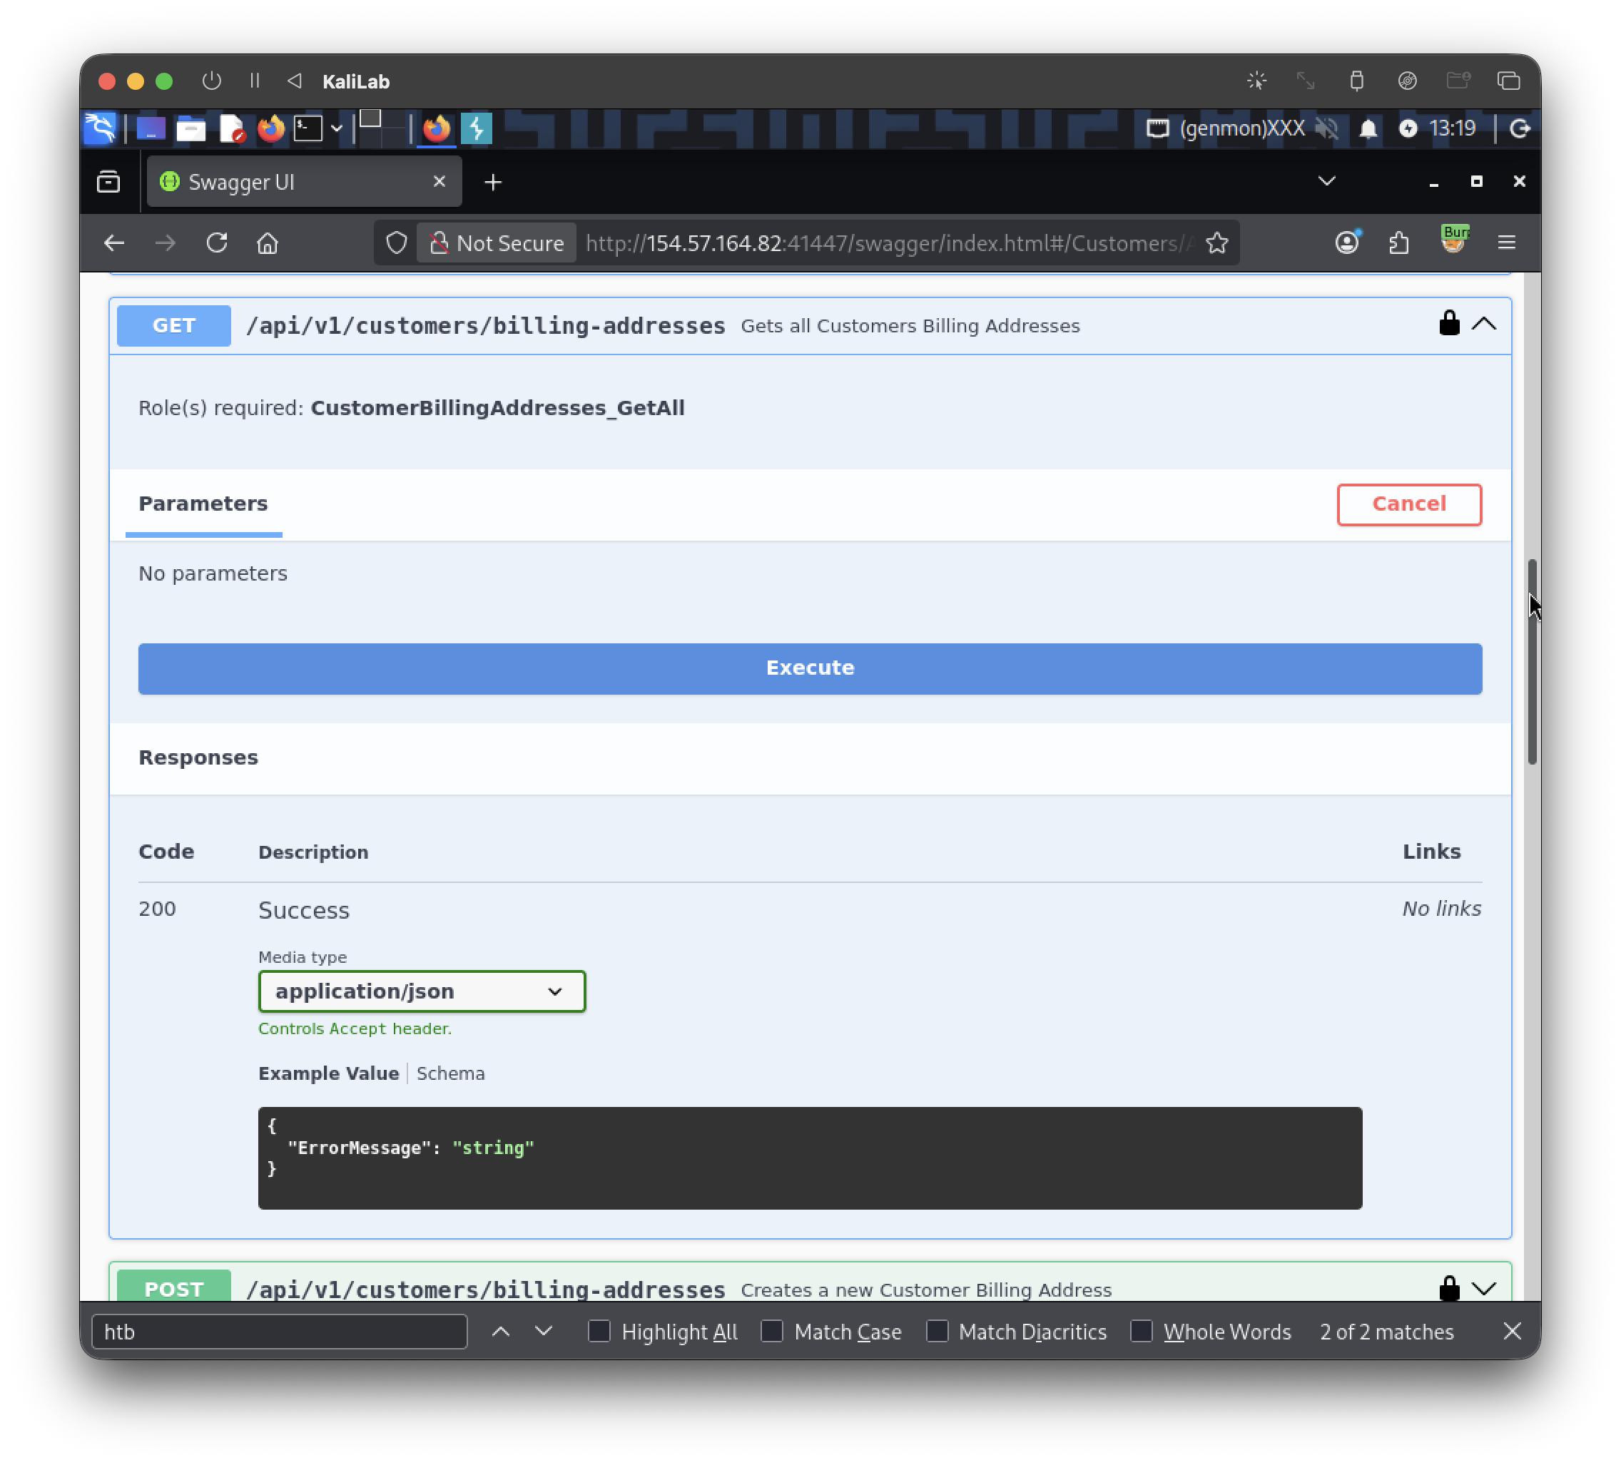
Task: Launch Firefox from the panel launcher
Action: (x=271, y=128)
